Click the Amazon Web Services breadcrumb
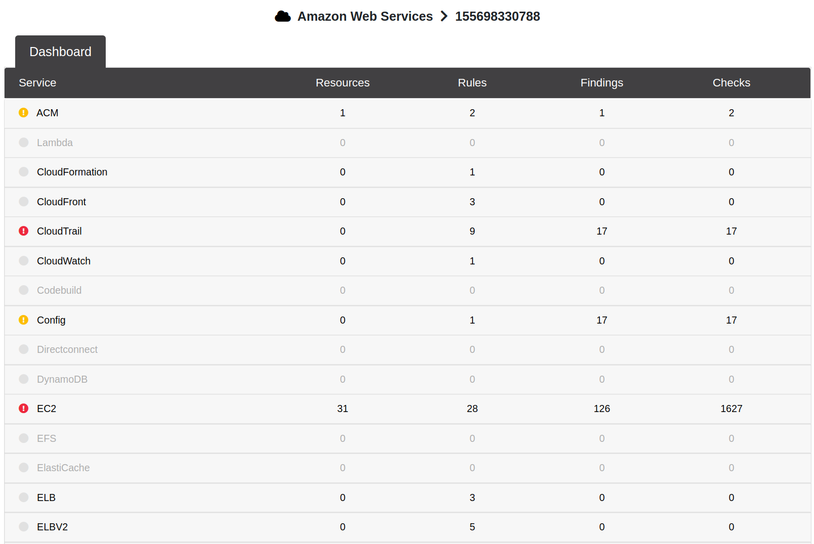This screenshot has width=814, height=544. pos(365,17)
